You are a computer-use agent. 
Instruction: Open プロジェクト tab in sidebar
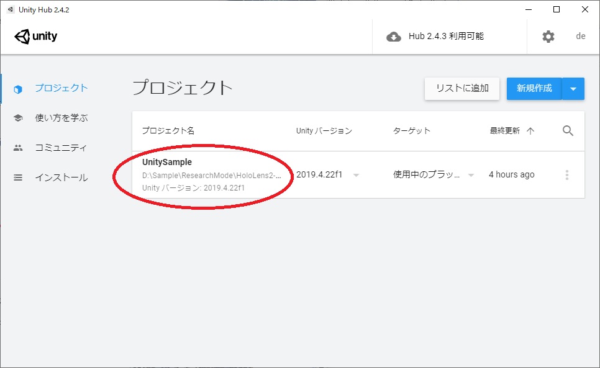61,88
